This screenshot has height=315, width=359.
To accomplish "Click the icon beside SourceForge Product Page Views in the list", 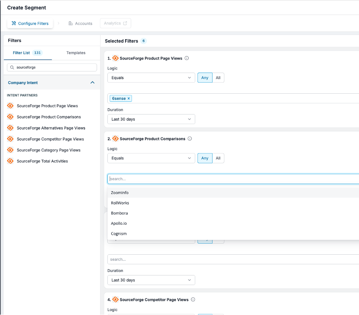I will [10, 106].
